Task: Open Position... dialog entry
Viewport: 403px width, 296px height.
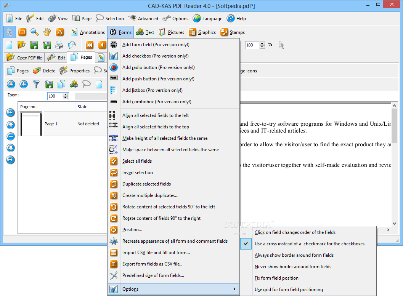Action: [173, 229]
